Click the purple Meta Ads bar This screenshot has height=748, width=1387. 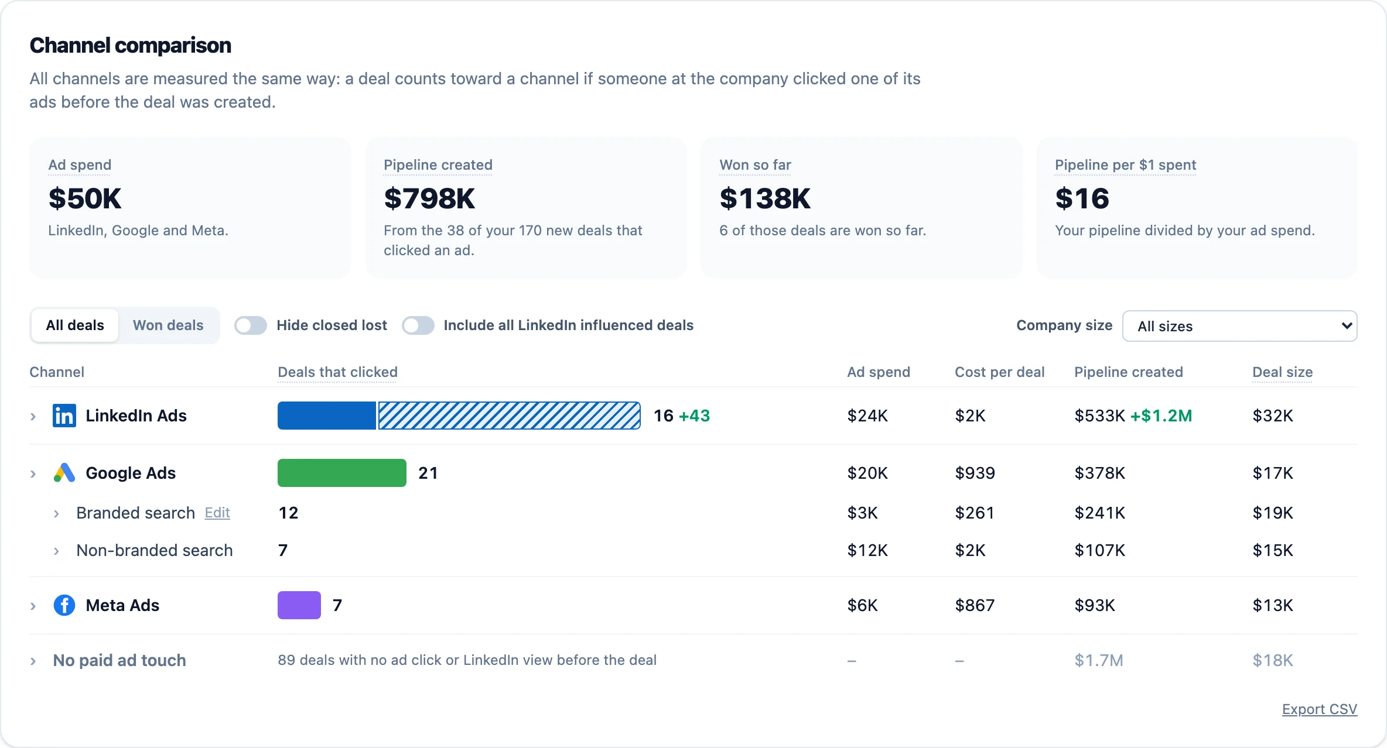click(x=299, y=605)
